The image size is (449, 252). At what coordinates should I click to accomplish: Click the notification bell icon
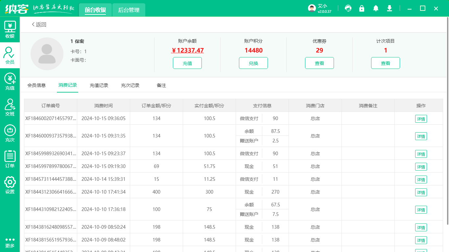click(375, 8)
